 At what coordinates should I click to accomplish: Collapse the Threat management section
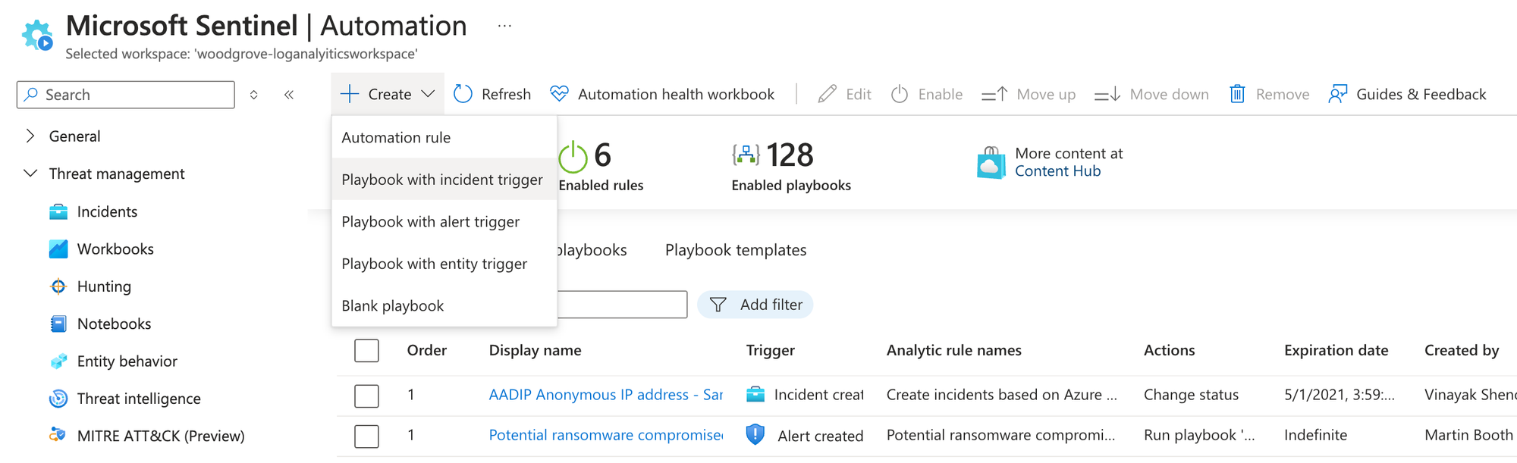[30, 174]
